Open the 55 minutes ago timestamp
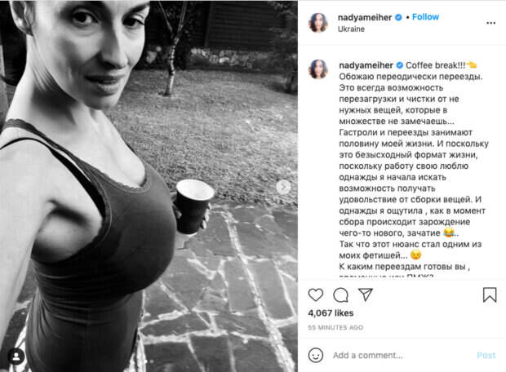This screenshot has width=506, height=372. point(335,327)
